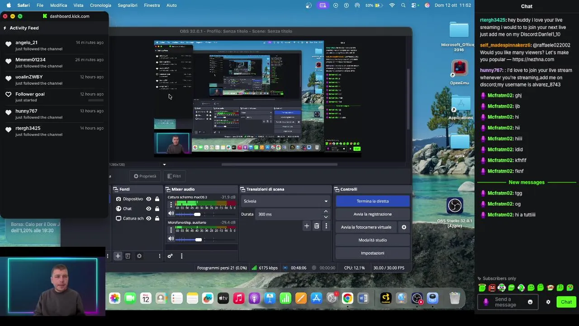Adjust Cattura schermo macOS 2 volume slider
This screenshot has height=326, width=579.
point(197,214)
